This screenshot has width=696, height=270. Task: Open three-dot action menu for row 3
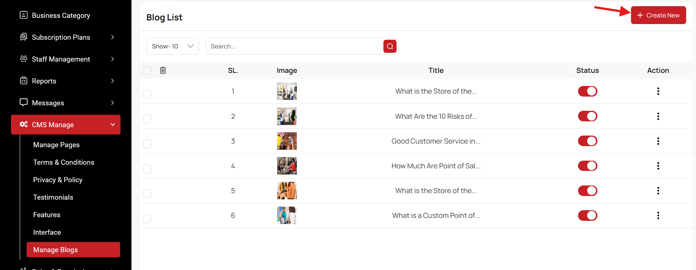(658, 141)
